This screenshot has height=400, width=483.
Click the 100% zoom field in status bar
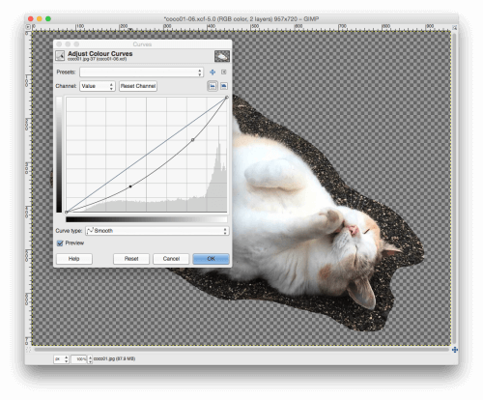(79, 358)
